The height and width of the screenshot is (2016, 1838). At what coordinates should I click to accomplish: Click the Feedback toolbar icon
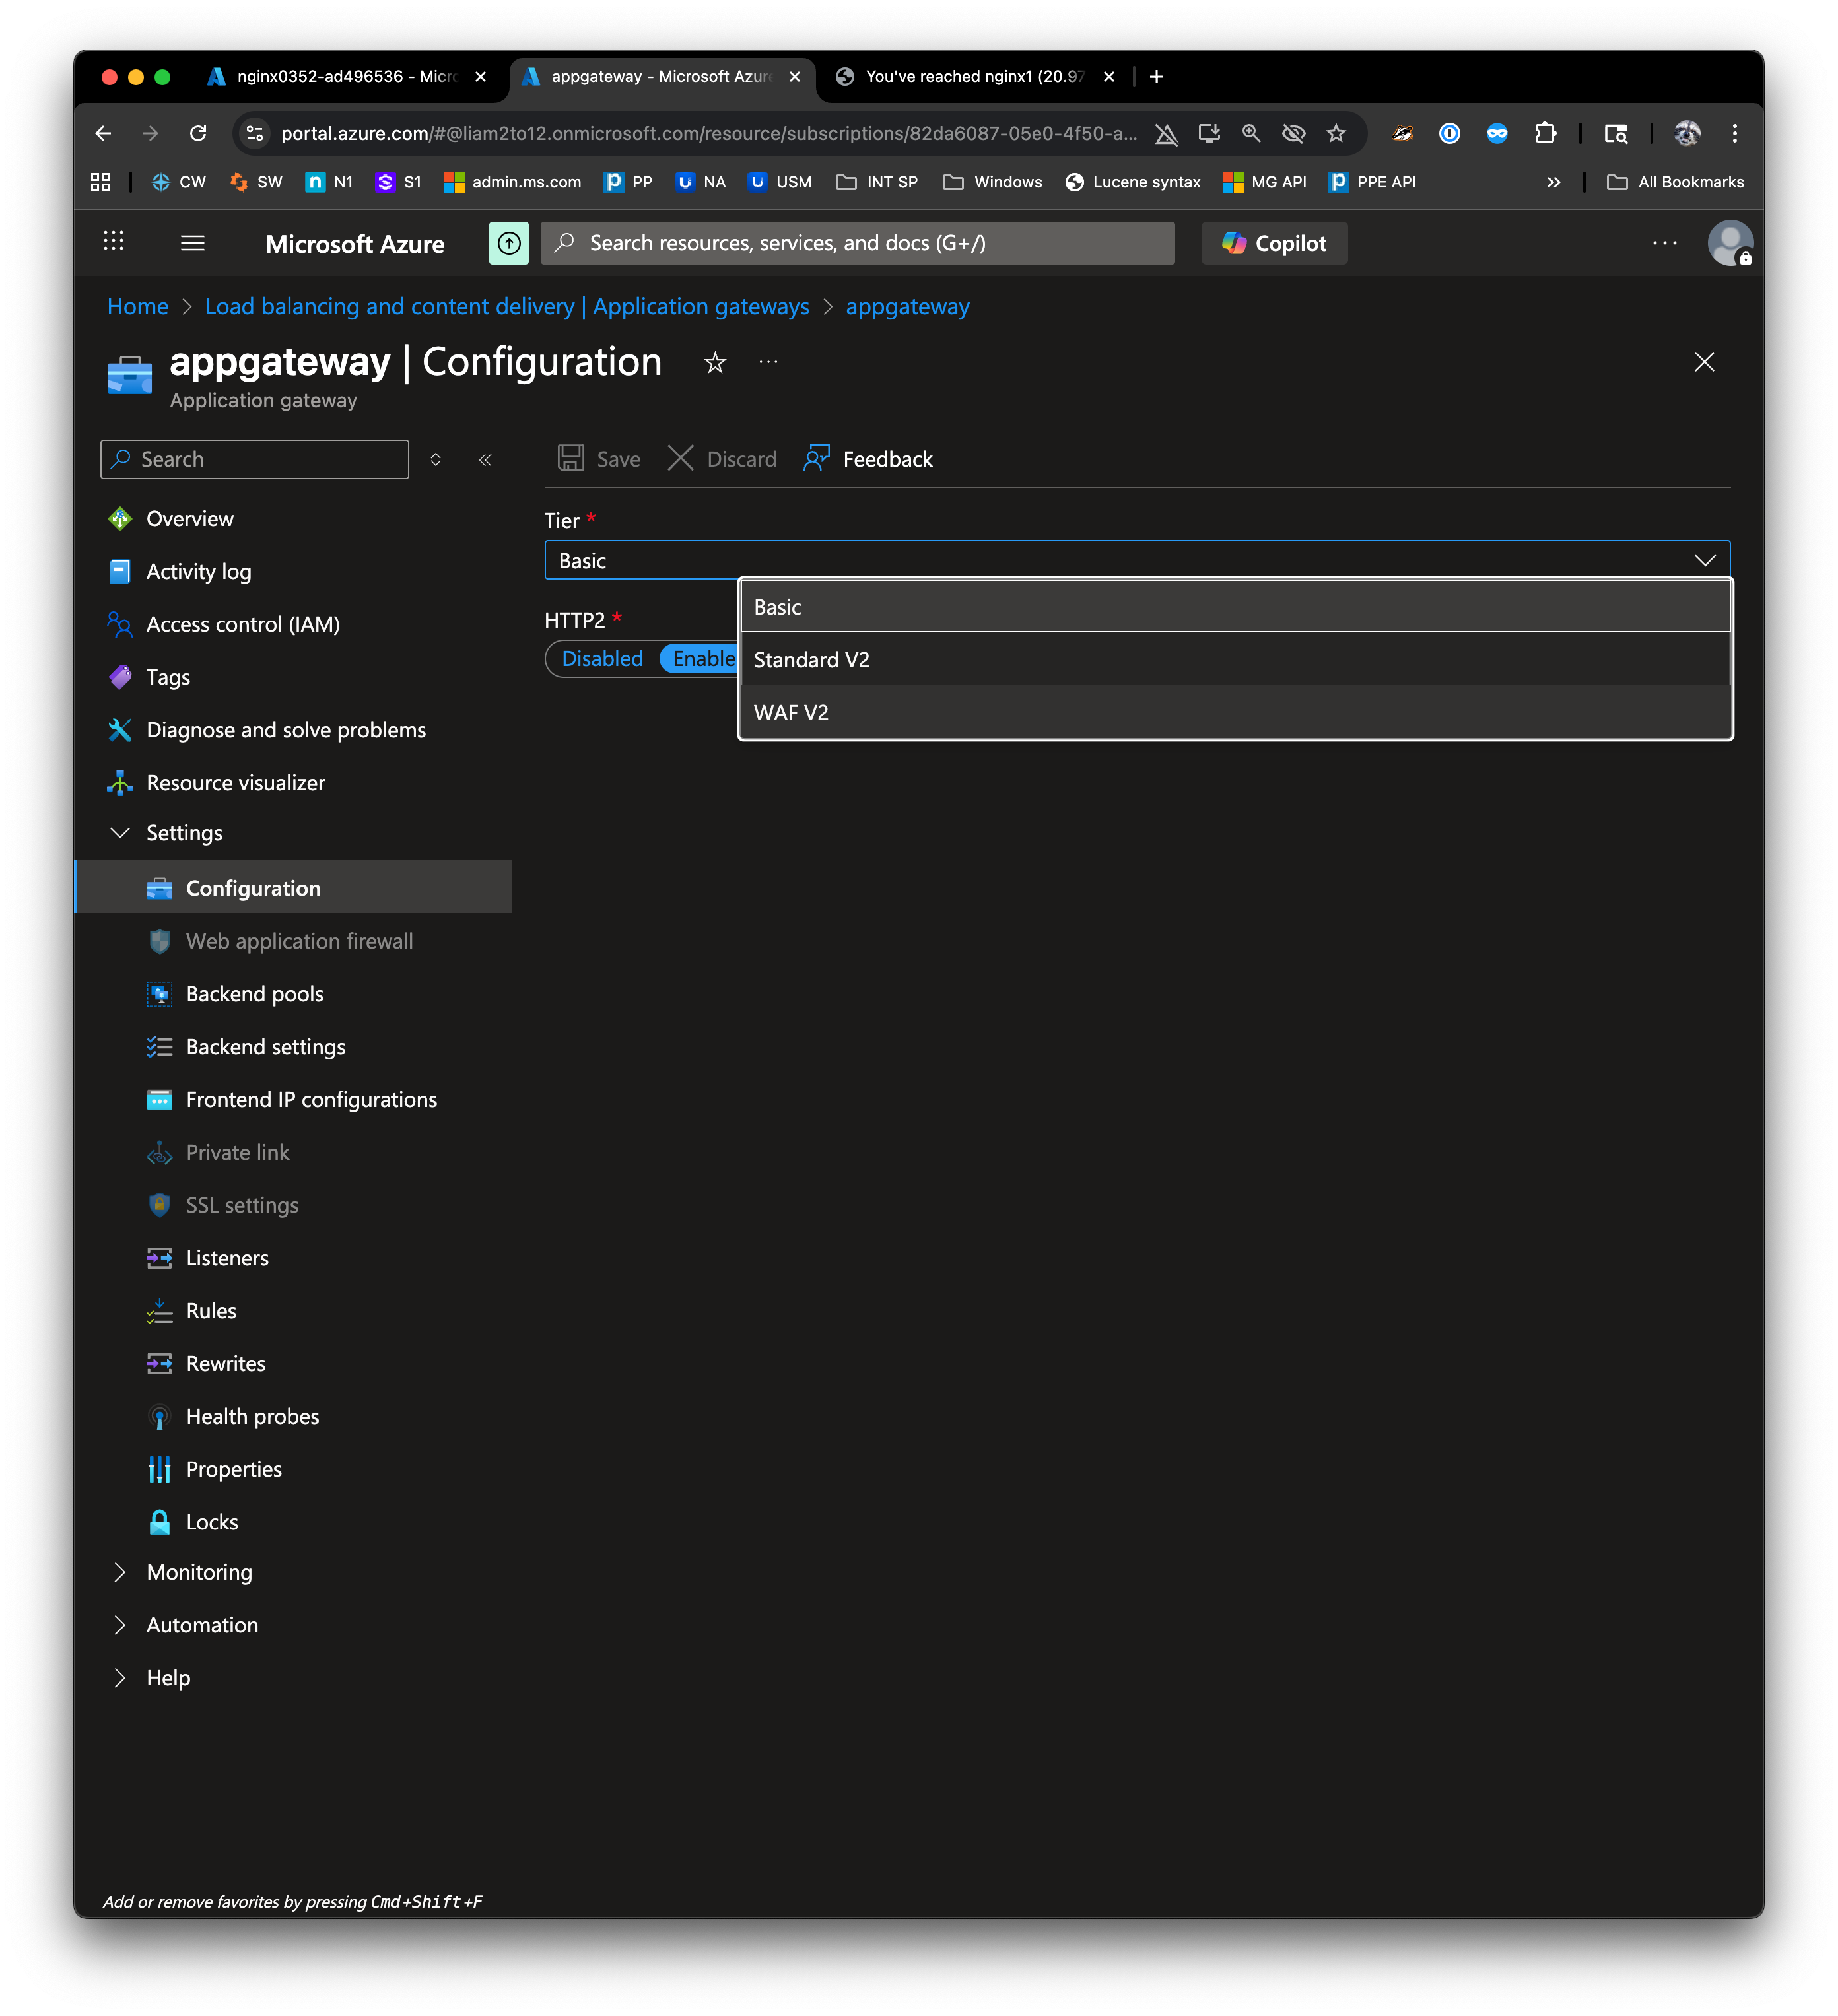coord(817,459)
